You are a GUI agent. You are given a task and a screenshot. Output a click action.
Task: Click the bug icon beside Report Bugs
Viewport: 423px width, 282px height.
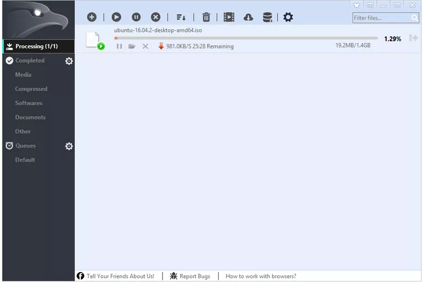[173, 276]
